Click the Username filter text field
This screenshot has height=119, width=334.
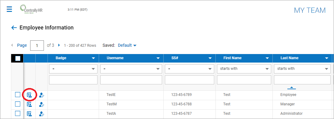click(x=131, y=80)
